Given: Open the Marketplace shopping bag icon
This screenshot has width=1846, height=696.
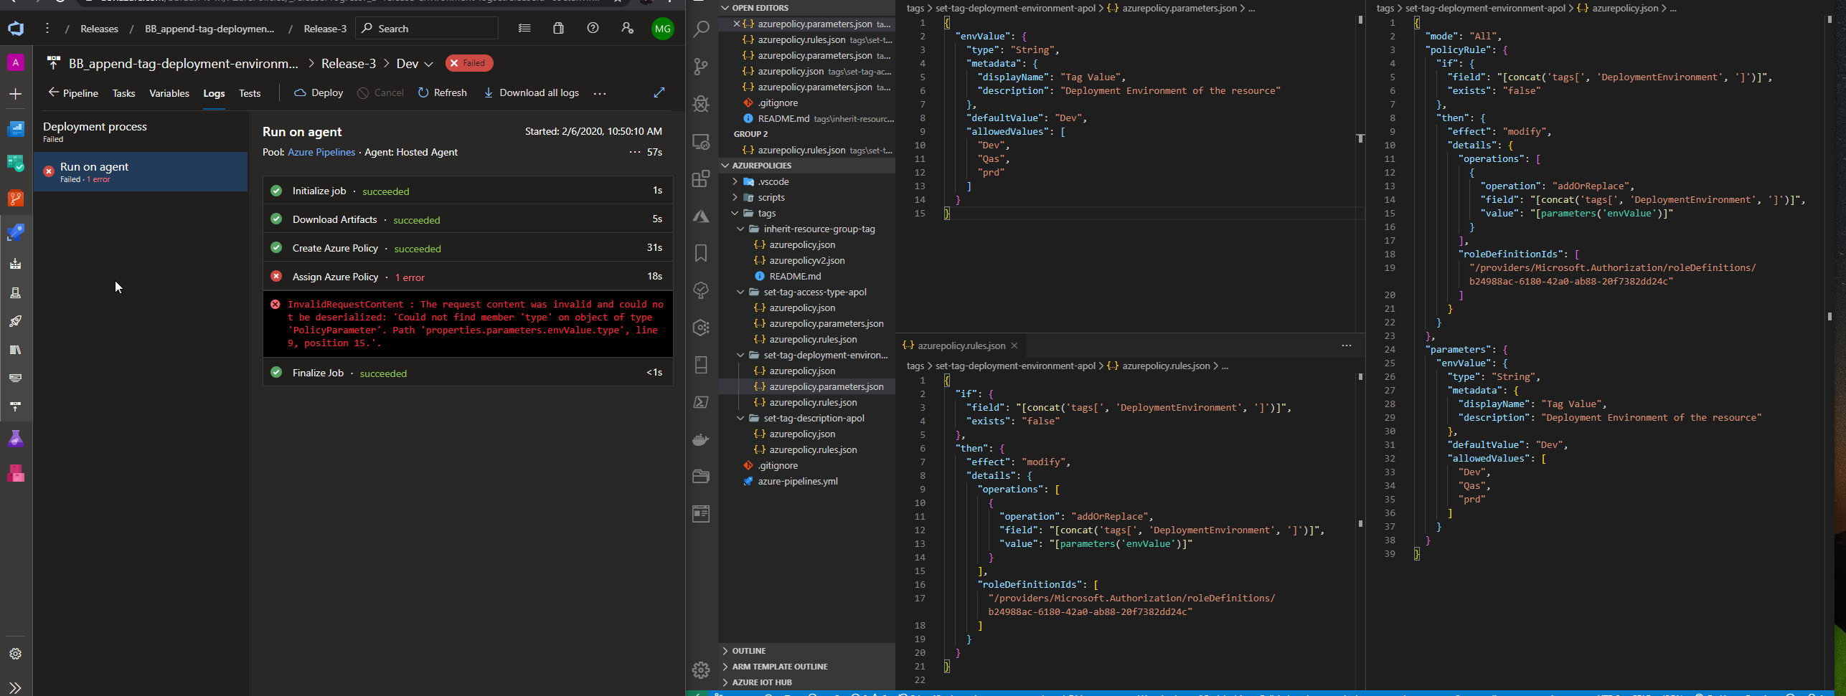Looking at the screenshot, I should 558,29.
